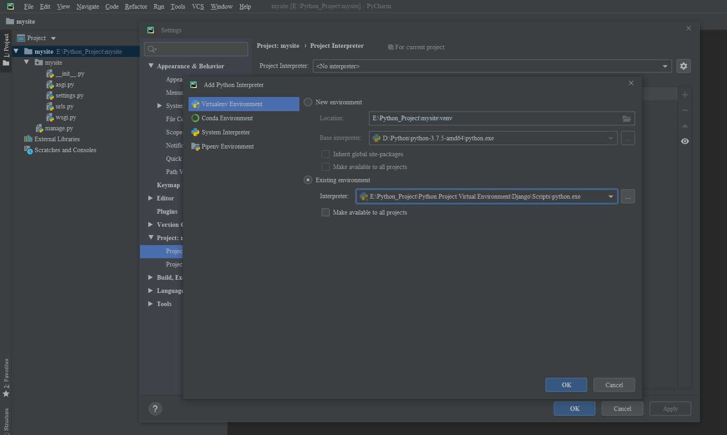
Task: Open the Help menu
Action: tap(245, 6)
